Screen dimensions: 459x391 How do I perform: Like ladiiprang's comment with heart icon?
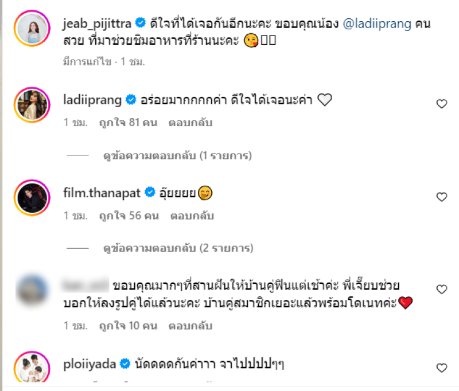(x=441, y=104)
